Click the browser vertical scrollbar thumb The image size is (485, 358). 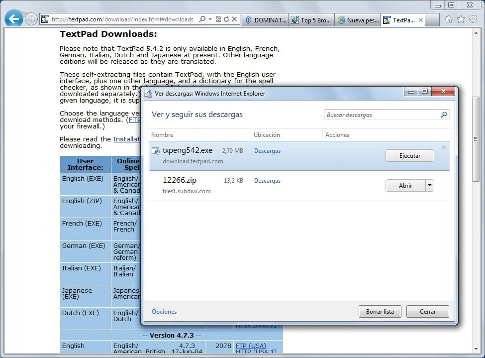click(x=476, y=139)
